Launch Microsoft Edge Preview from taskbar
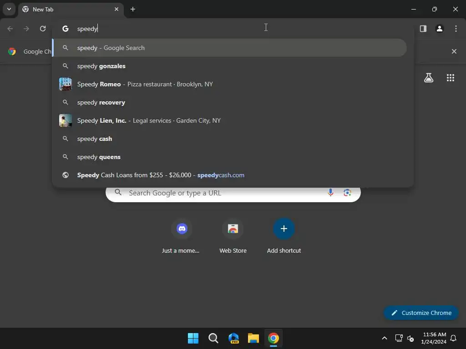466x349 pixels. tap(233, 338)
